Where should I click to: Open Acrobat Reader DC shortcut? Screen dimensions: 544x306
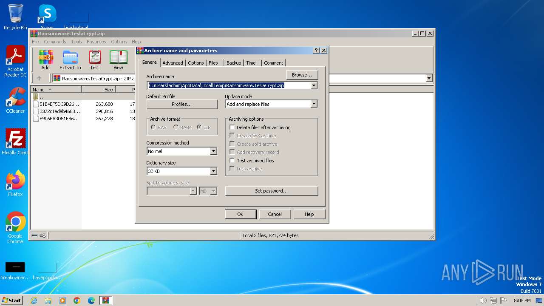click(x=15, y=61)
